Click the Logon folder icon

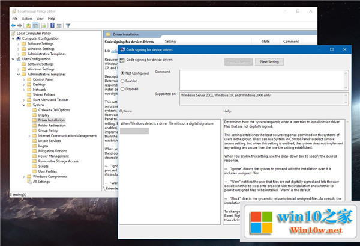[34, 146]
